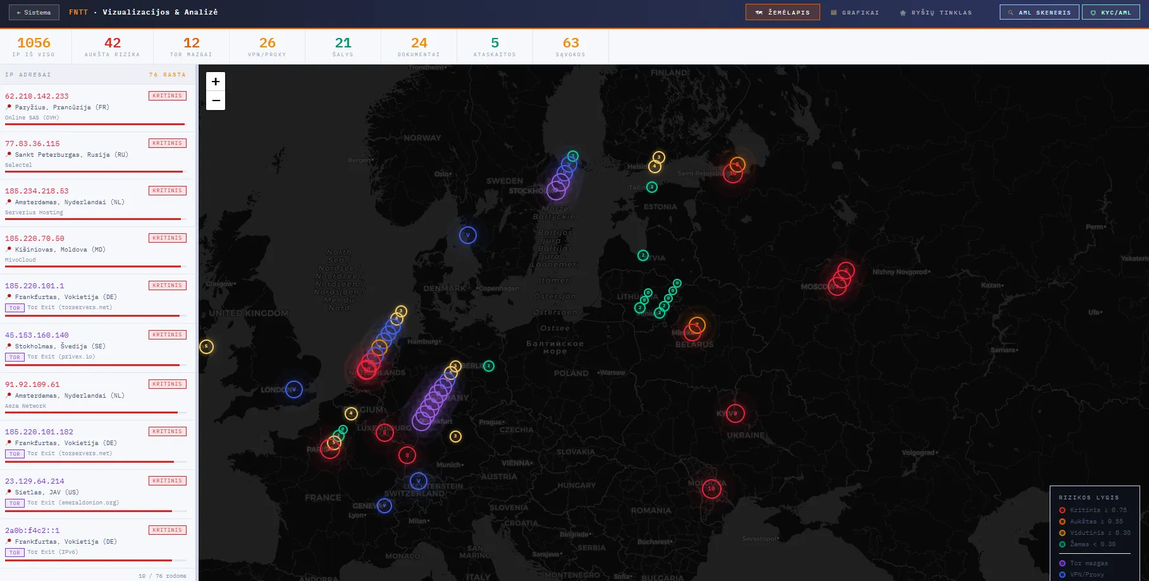The height and width of the screenshot is (581, 1149).
Task: Click the Kritinis red legend swatch
Action: (x=1062, y=510)
